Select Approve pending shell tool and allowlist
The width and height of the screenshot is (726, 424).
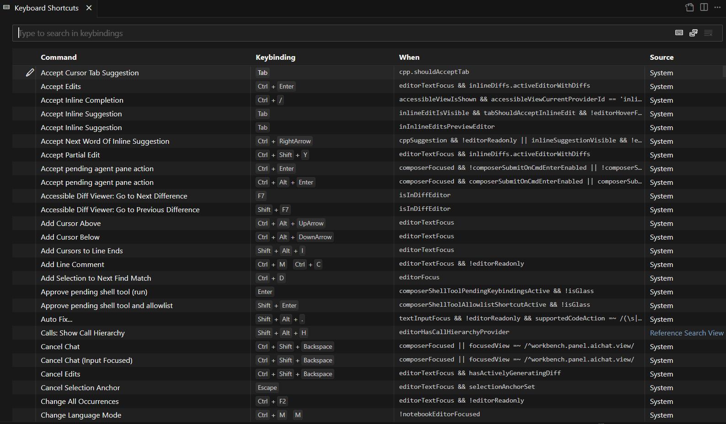[107, 305]
